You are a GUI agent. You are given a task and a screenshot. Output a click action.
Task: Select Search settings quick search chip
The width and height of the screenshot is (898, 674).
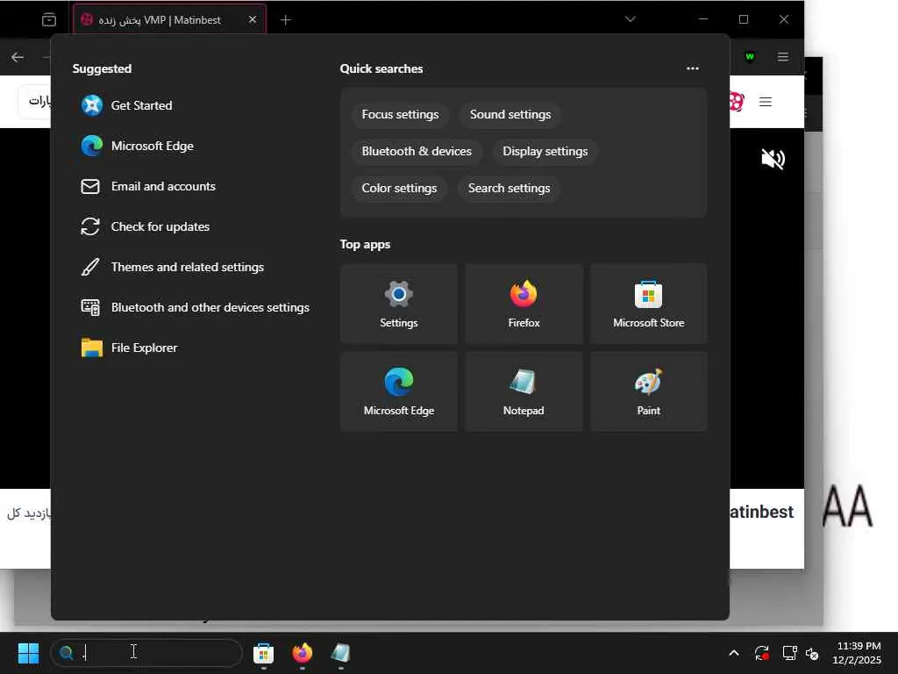click(x=509, y=188)
